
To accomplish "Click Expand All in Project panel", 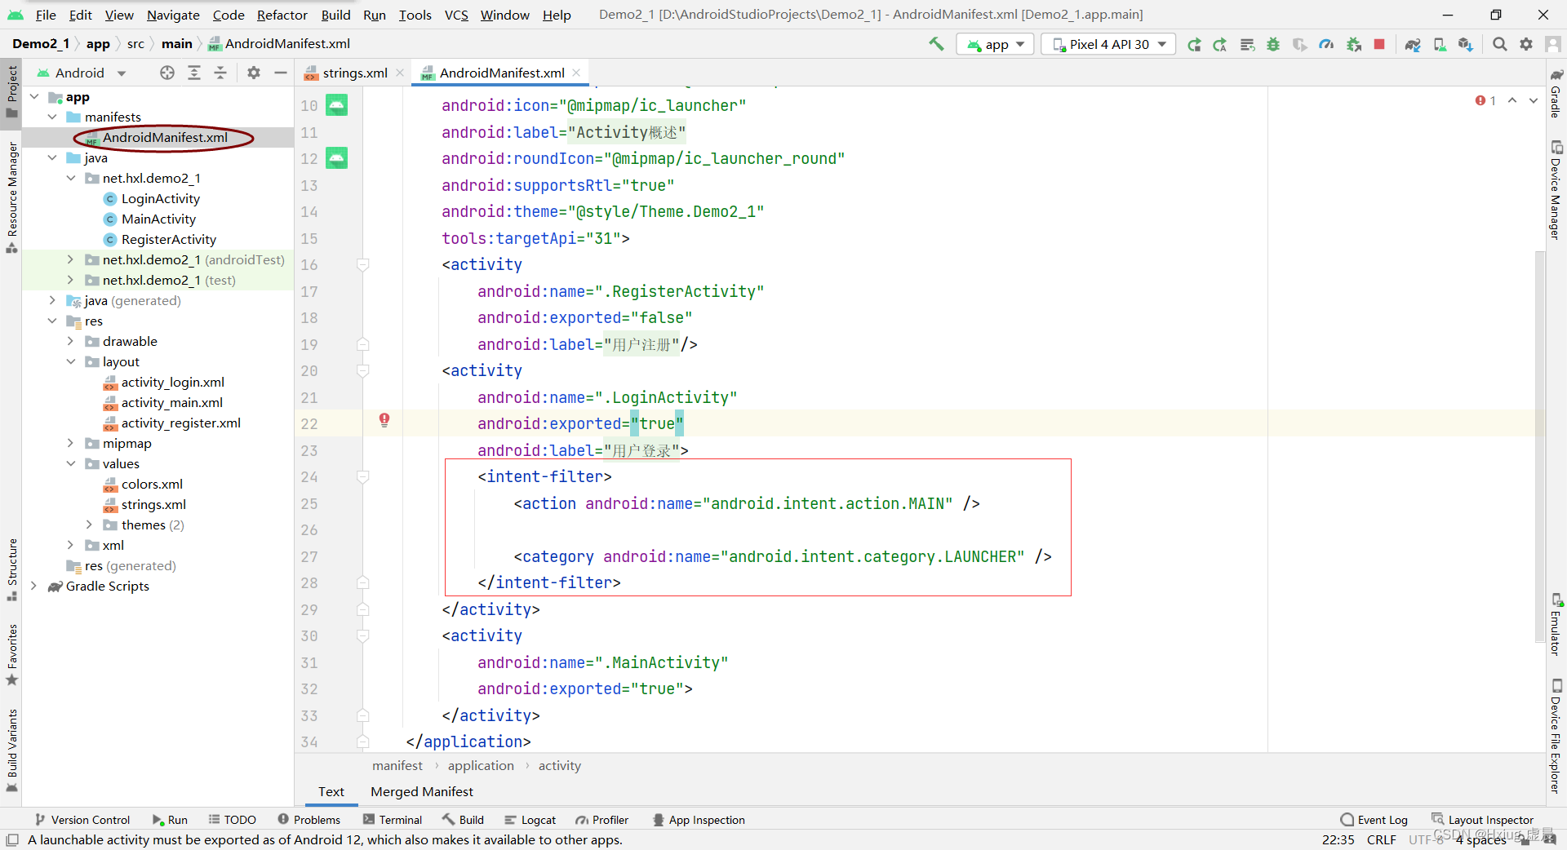I will pyautogui.click(x=194, y=73).
